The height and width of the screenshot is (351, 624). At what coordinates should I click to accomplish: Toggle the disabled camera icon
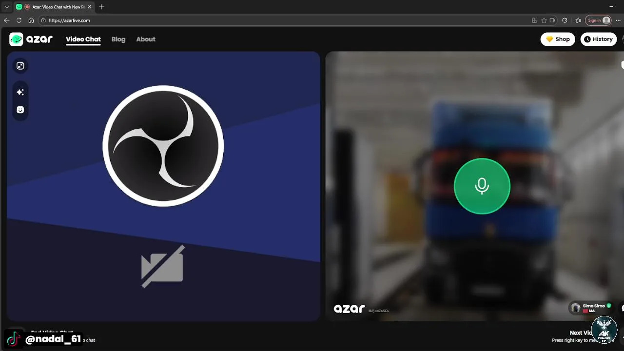coord(162,266)
